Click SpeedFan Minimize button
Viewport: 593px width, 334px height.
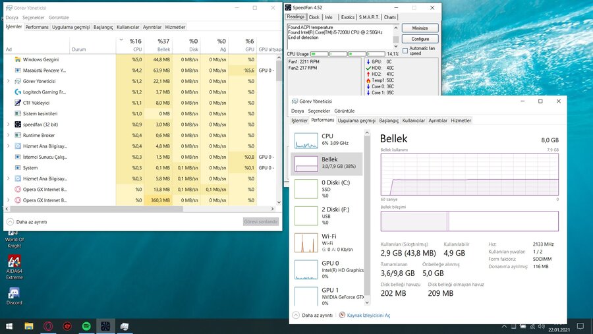pyautogui.click(x=420, y=28)
